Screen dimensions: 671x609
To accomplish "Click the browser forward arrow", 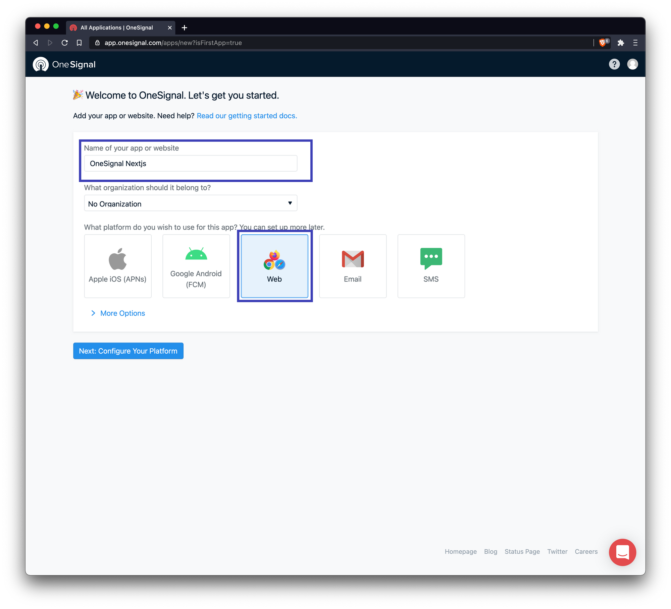I will [x=50, y=43].
